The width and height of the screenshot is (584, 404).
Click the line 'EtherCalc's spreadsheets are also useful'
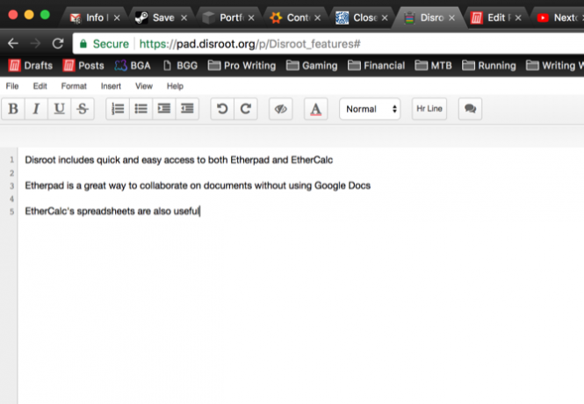click(112, 211)
